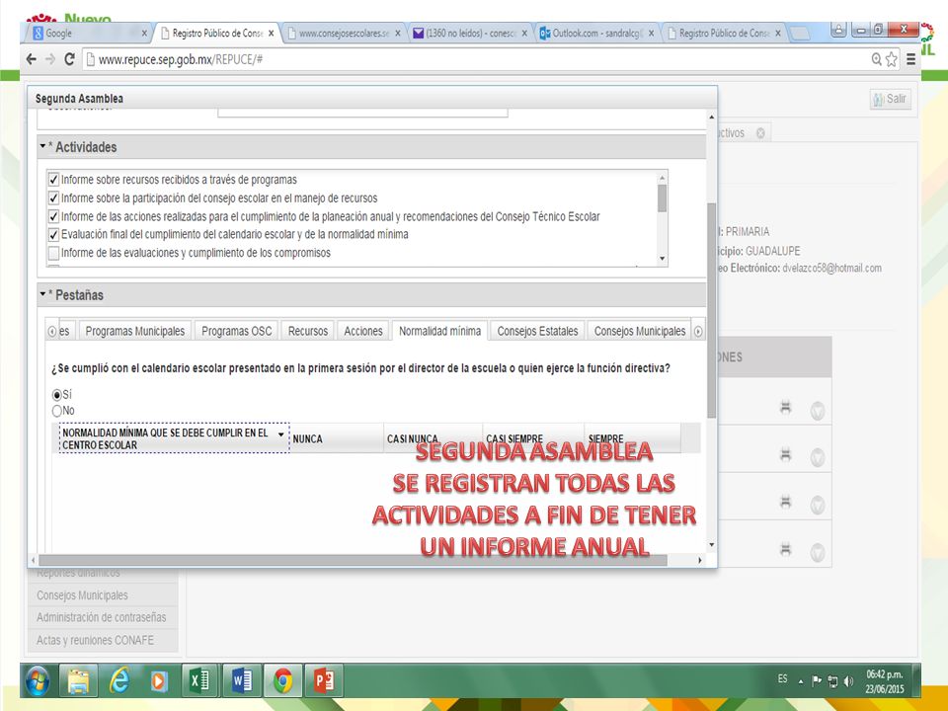This screenshot has height=711, width=948.
Task: Open the Consejos Municipales tab in Pestañas
Action: tap(639, 332)
